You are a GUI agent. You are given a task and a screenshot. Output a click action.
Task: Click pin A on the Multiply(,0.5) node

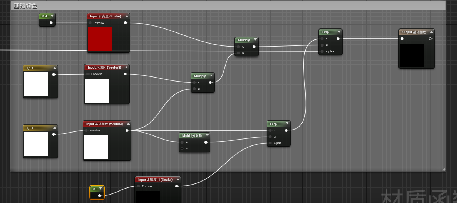tap(182, 142)
